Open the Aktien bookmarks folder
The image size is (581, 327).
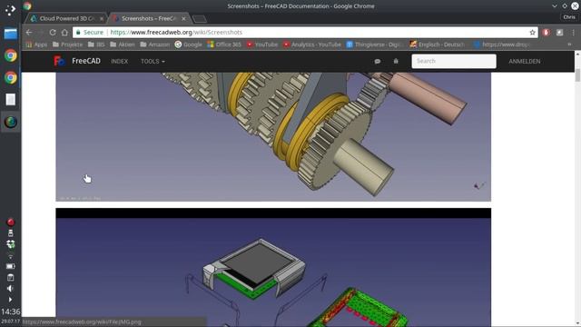point(123,45)
